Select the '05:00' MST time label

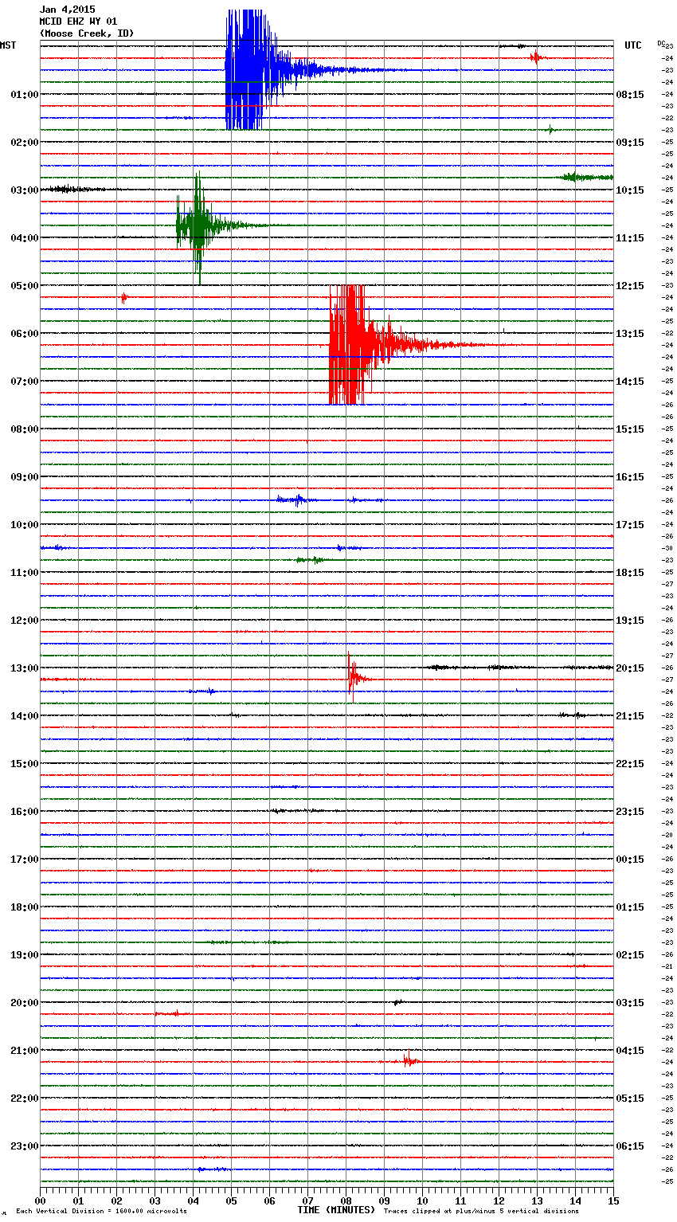pyautogui.click(x=25, y=286)
